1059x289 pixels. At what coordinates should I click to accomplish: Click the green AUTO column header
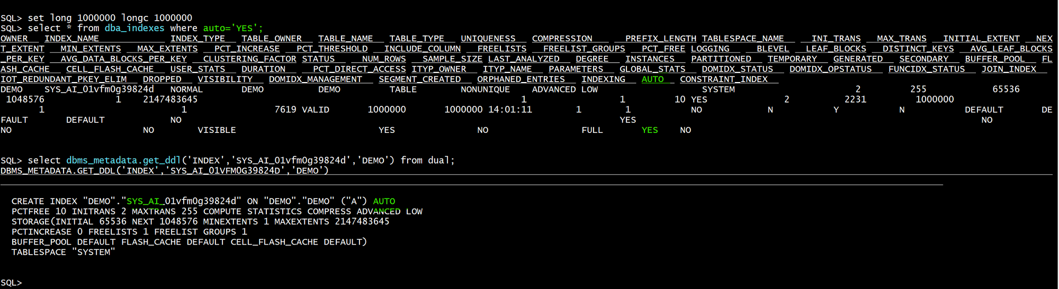653,79
